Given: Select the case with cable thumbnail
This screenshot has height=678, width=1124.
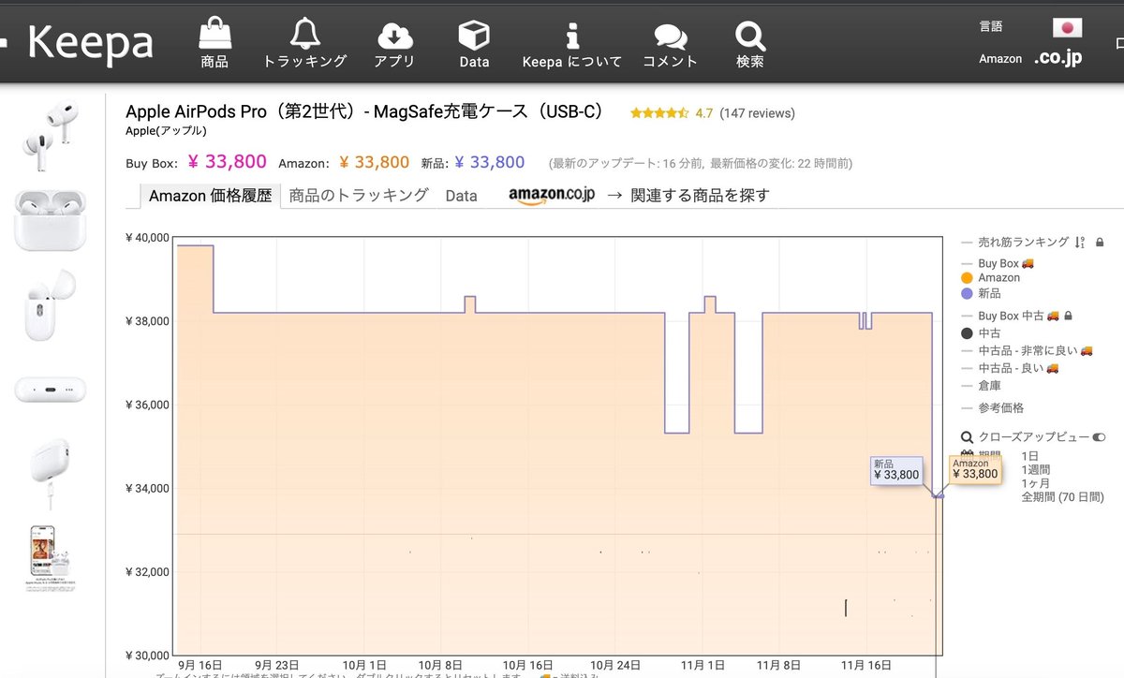Looking at the screenshot, I should point(50,475).
